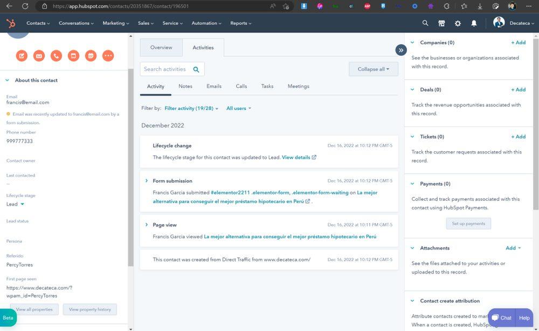The height and width of the screenshot is (331, 539).
Task: Collapse the About this contact section
Action: pos(7,80)
